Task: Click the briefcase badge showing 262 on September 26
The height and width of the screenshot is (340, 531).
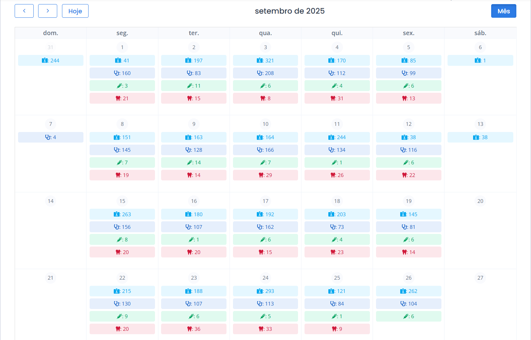Action: 408,291
